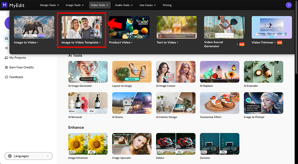The height and width of the screenshot is (164, 298).
Task: Click the AI Scene label
Action: pos(117,117)
